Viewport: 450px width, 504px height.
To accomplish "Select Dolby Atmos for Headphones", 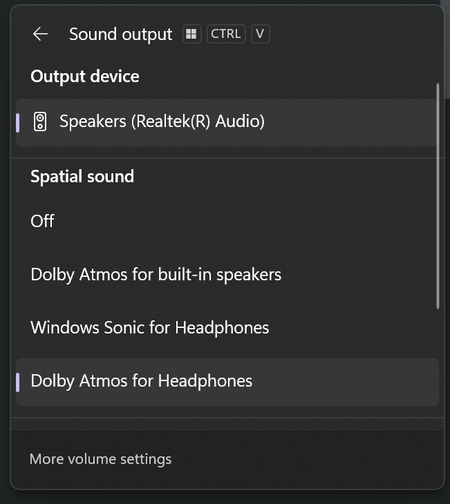I will (x=141, y=381).
